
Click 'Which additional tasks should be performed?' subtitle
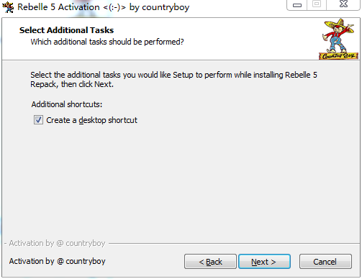pyautogui.click(x=107, y=42)
